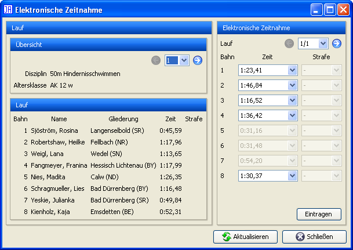
Task: Select row Yeskie, Julianka
Action: tap(108, 200)
